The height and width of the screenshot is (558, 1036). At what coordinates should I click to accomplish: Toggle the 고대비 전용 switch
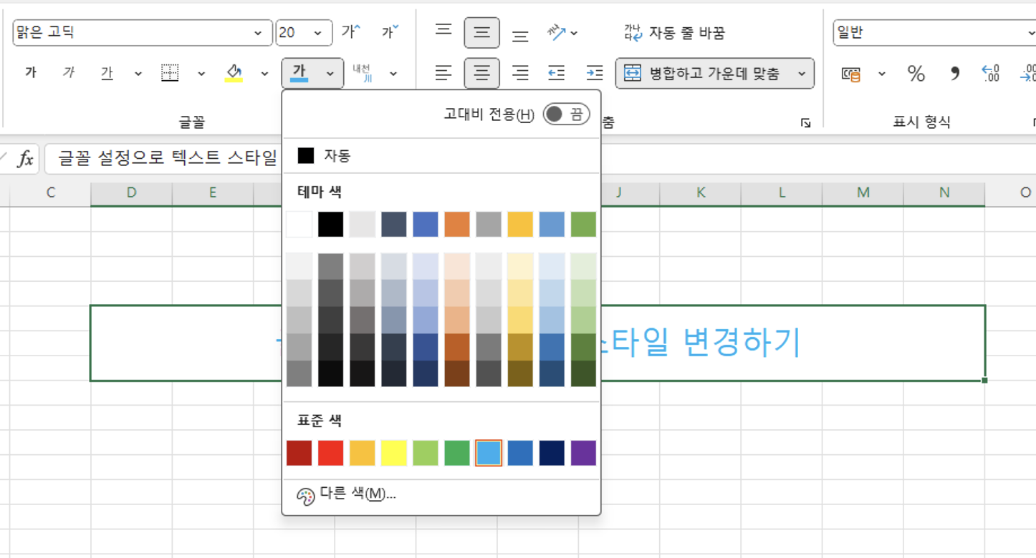(x=566, y=114)
